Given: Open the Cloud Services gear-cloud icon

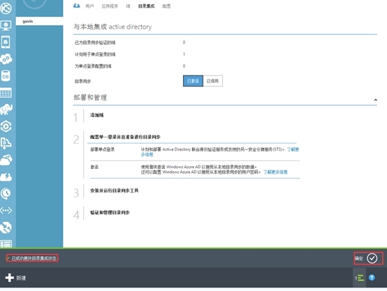Looking at the screenshot, I should (6, 59).
